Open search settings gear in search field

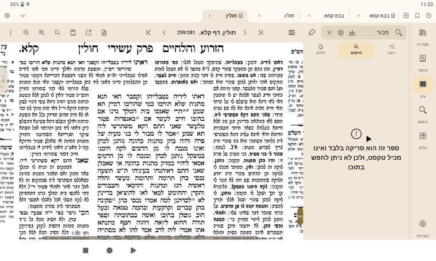(341, 33)
